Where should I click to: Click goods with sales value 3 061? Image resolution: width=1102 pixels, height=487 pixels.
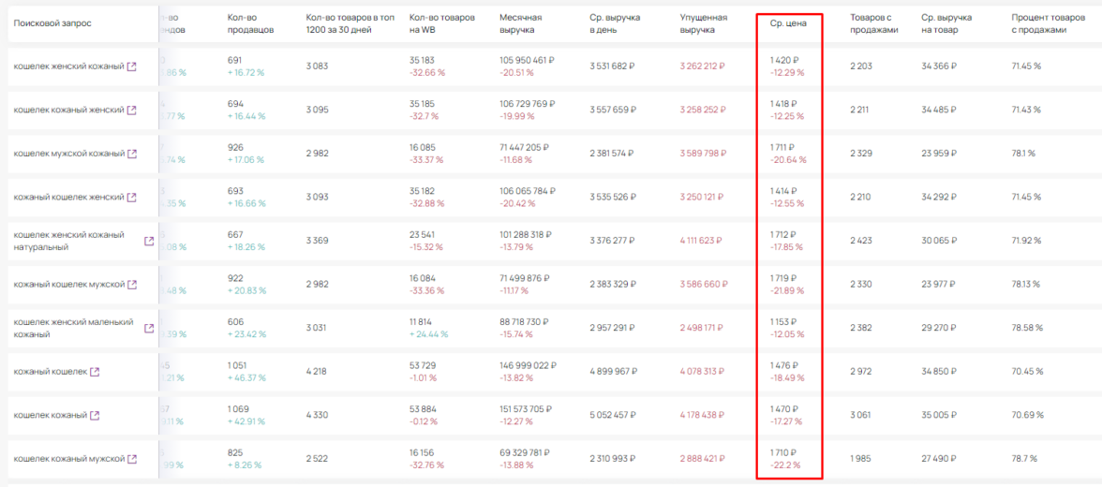[x=860, y=415]
